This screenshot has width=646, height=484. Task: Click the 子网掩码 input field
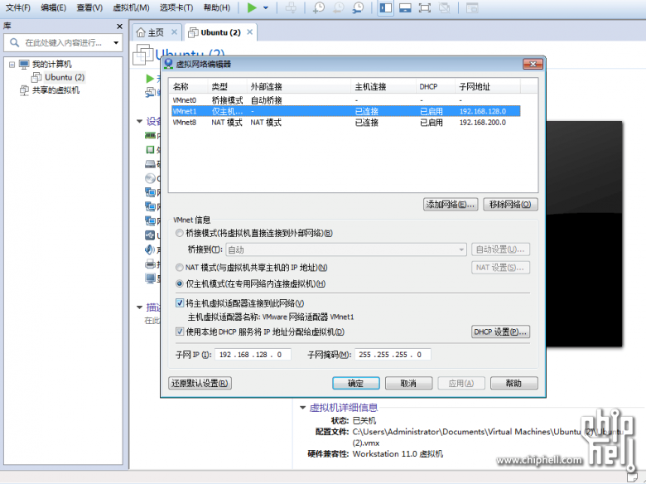[x=393, y=355]
